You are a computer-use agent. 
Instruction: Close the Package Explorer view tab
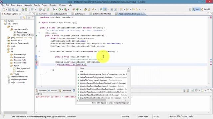(20, 14)
